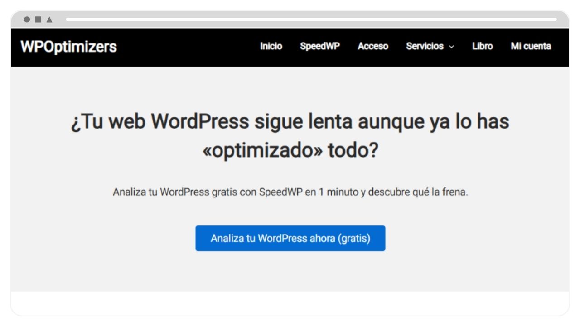The image size is (580, 326).
Task: Click the subtitle mentioning SpeedWP analysis
Action: [x=290, y=192]
